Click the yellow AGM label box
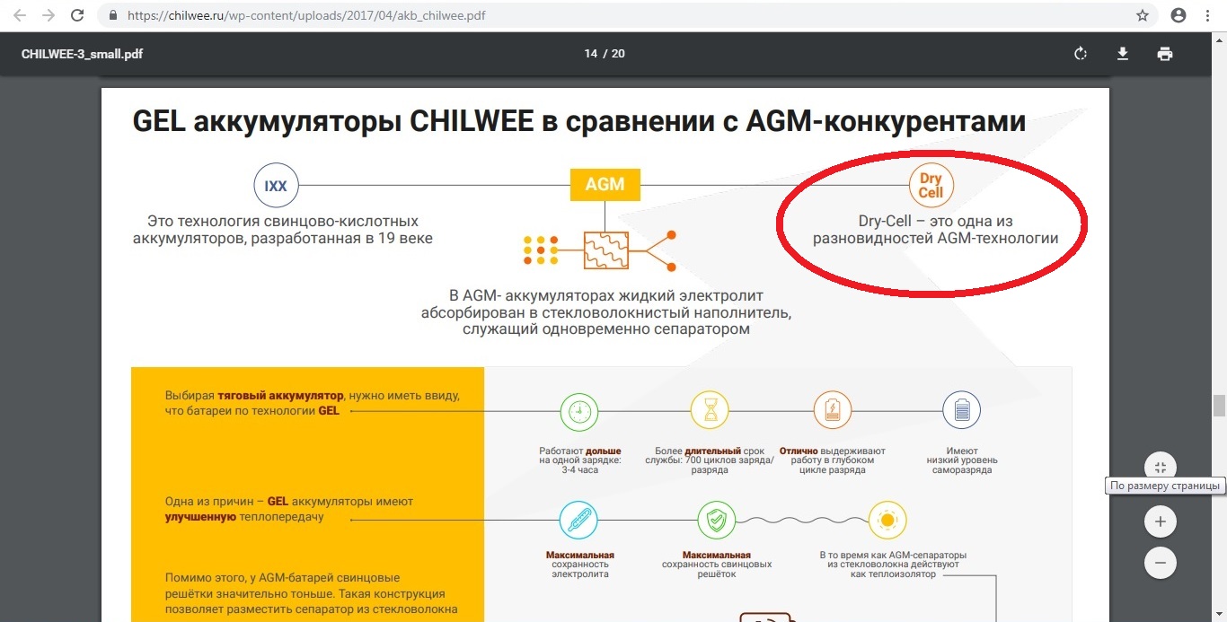 605,184
